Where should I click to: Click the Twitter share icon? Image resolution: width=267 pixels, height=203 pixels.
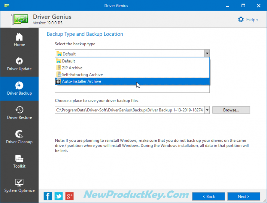tap(59, 196)
